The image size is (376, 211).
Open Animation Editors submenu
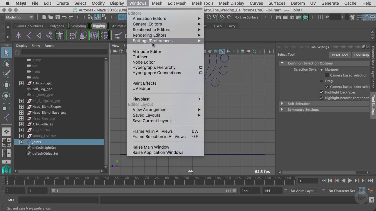165,18
